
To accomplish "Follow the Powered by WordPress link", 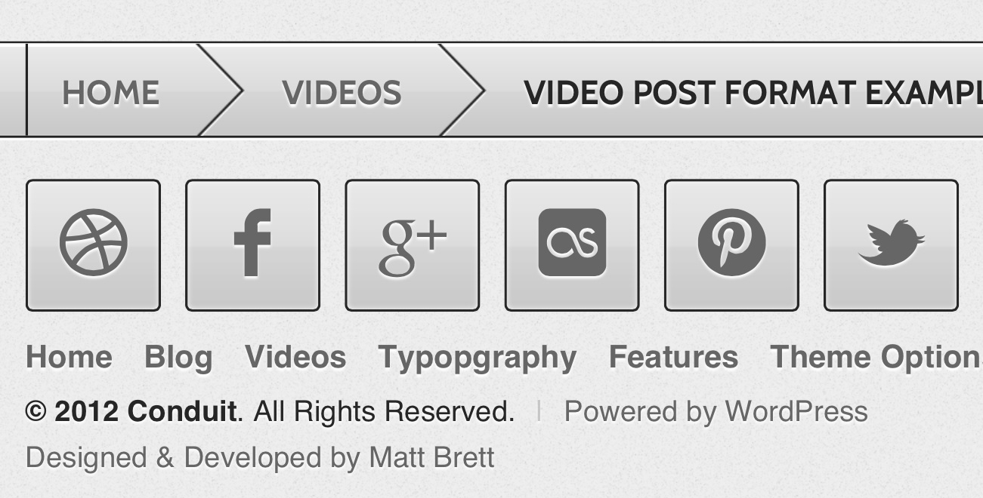I will tap(716, 412).
